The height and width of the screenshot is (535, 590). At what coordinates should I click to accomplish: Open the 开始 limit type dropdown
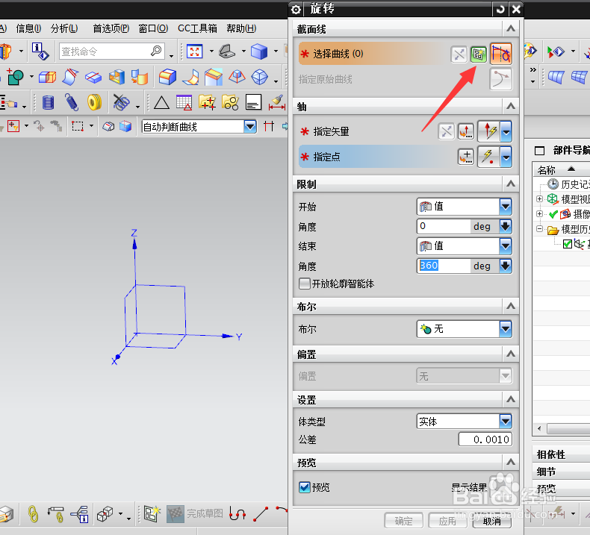(506, 206)
